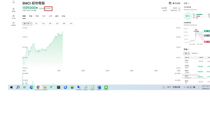Select the 年K yearly candlestick chart
This screenshot has height=118, width=210.
[71, 24]
